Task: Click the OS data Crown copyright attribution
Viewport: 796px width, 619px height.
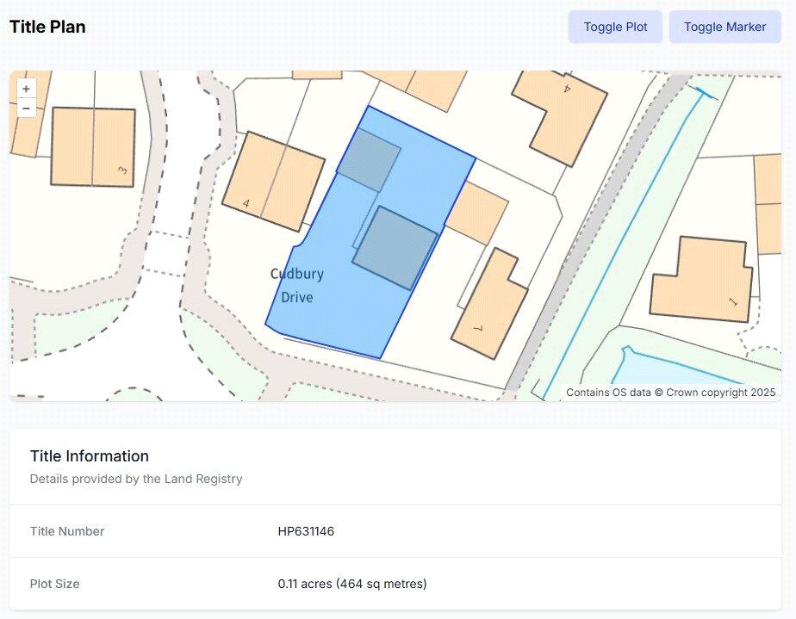Action: point(670,392)
